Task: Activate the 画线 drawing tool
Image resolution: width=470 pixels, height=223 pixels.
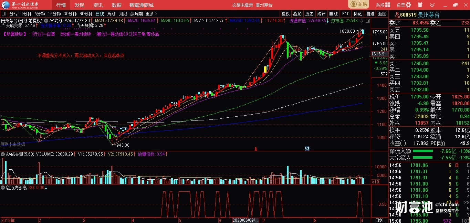Action: [x=334, y=14]
